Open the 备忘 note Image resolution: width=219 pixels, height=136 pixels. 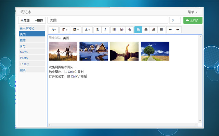[x=32, y=46]
